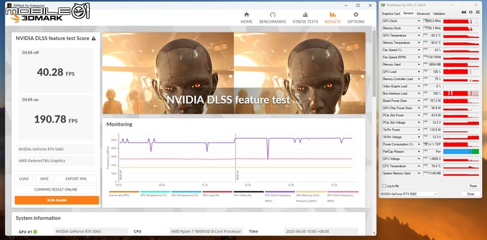Open the Board Power Draw dropdown
This screenshot has height=240, width=487.
(x=419, y=101)
